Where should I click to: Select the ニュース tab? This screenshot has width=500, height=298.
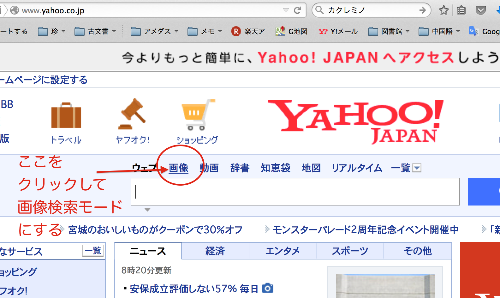148,251
